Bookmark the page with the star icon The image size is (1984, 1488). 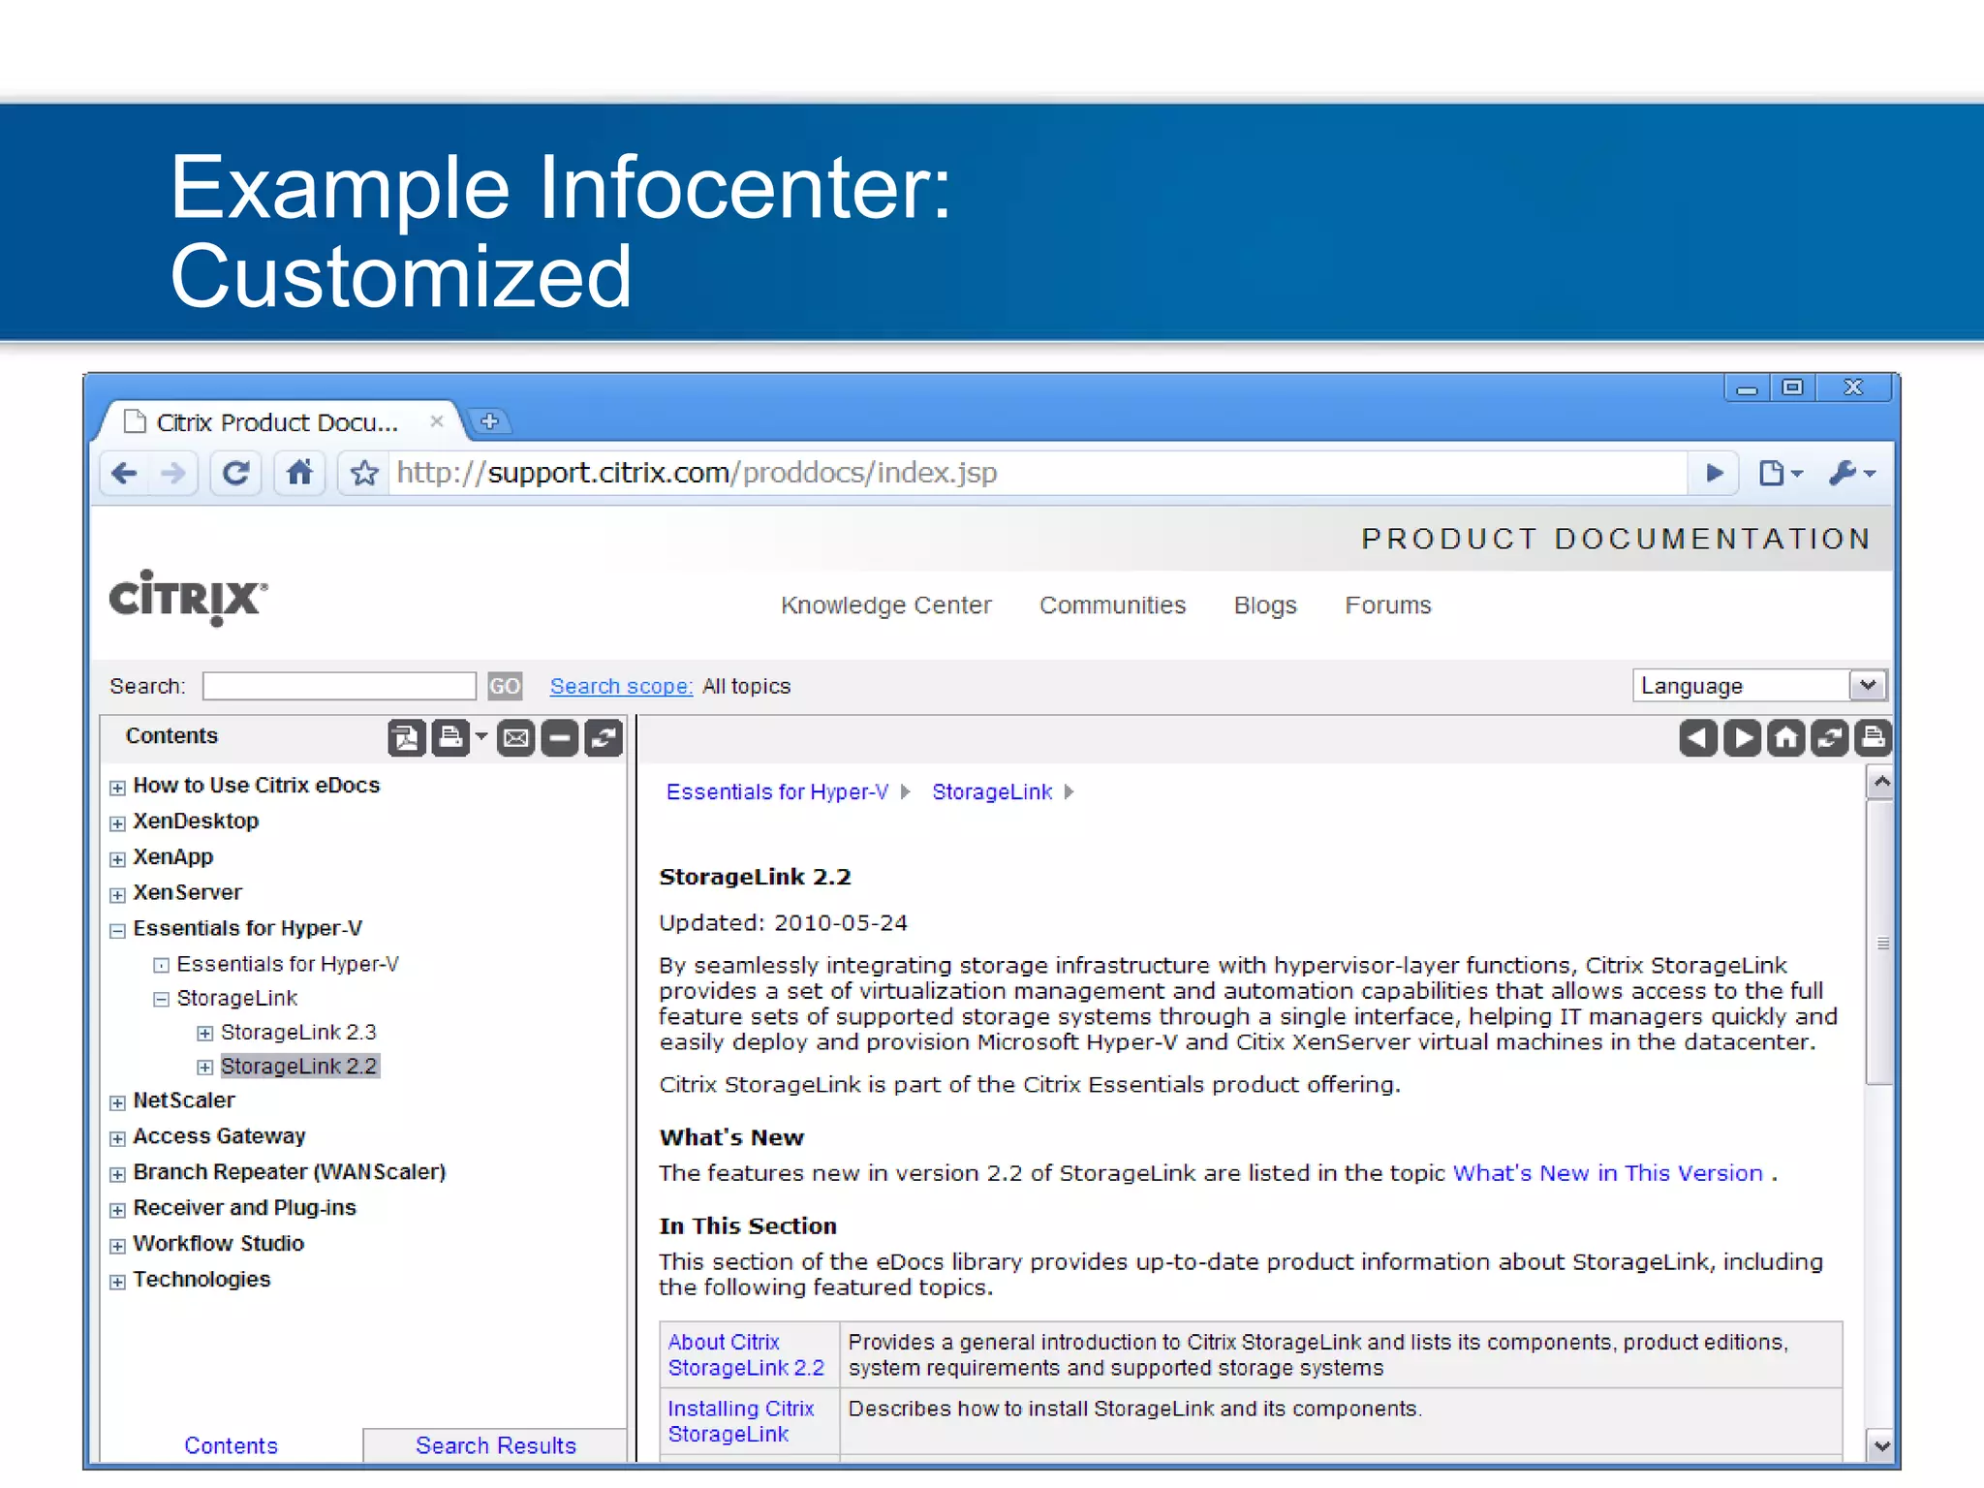(364, 473)
